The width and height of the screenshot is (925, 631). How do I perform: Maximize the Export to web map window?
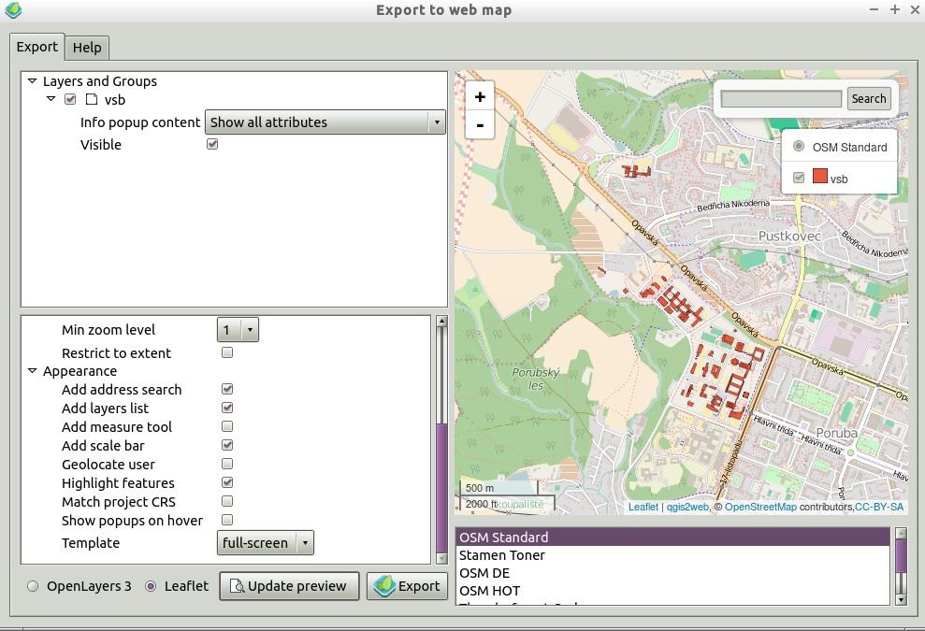[895, 9]
